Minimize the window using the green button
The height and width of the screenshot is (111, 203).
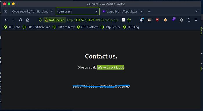[9, 4]
